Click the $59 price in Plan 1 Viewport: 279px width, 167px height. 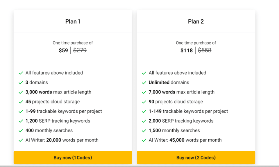[63, 51]
